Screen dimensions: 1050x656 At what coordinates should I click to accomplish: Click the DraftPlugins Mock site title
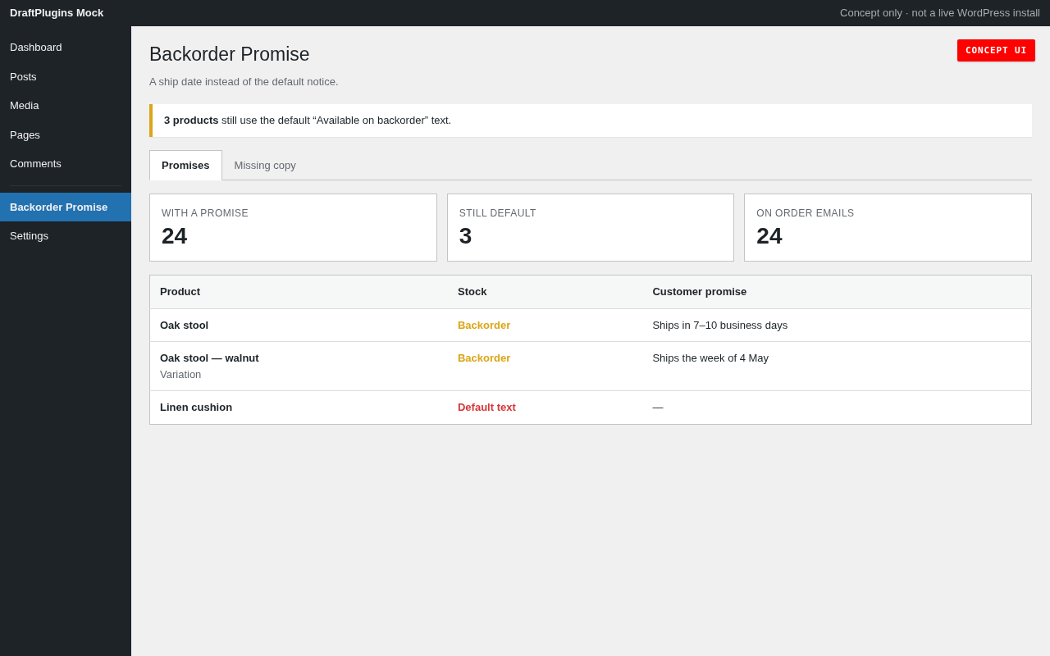(57, 13)
